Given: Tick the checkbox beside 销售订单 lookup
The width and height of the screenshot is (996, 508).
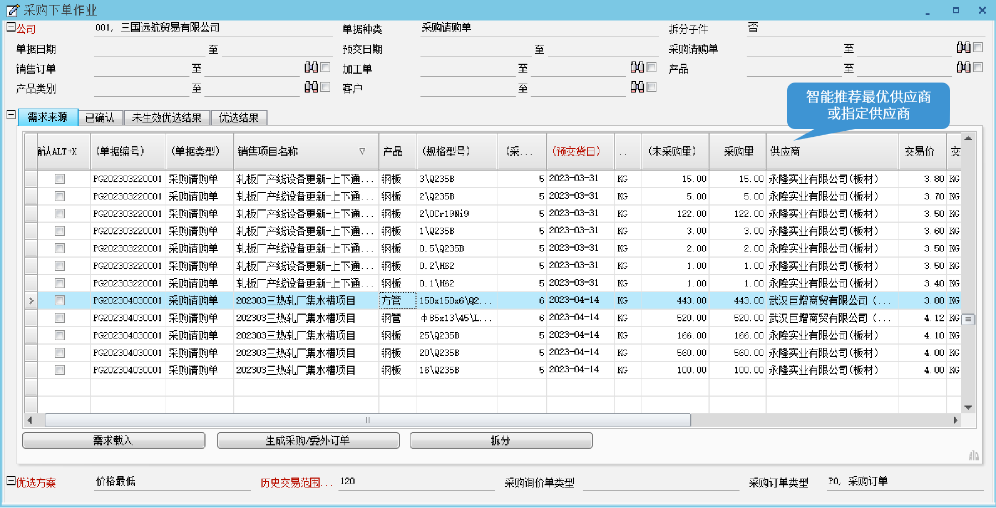Looking at the screenshot, I should pyautogui.click(x=326, y=67).
